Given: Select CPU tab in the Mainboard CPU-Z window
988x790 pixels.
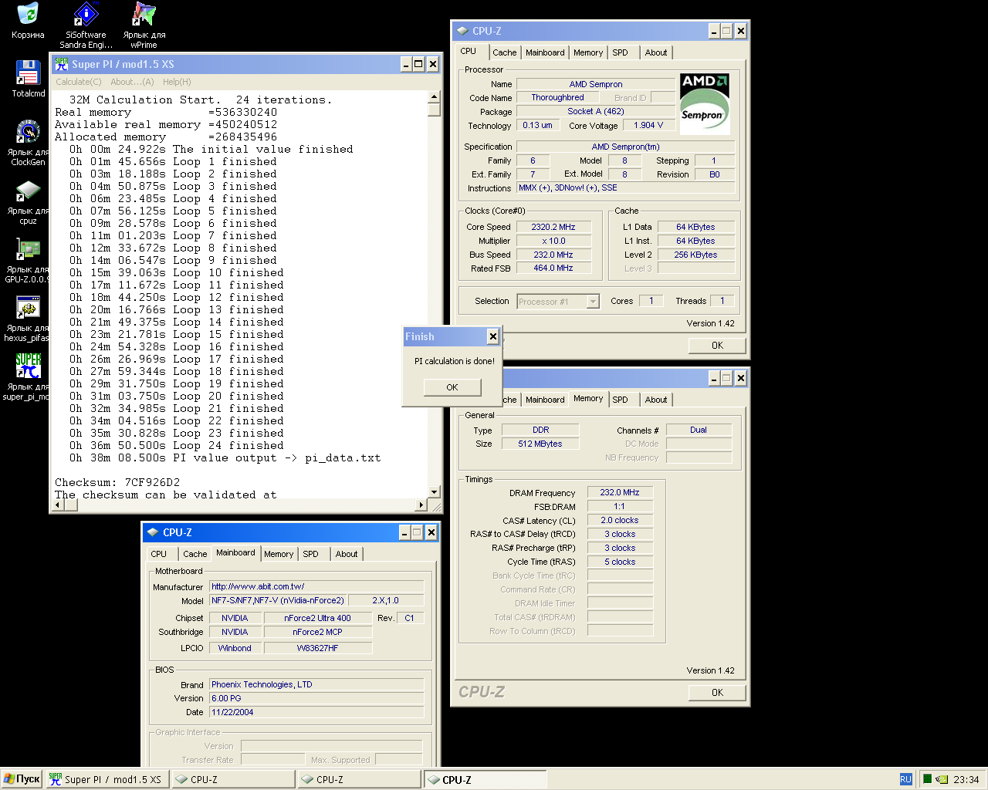Looking at the screenshot, I should [159, 554].
